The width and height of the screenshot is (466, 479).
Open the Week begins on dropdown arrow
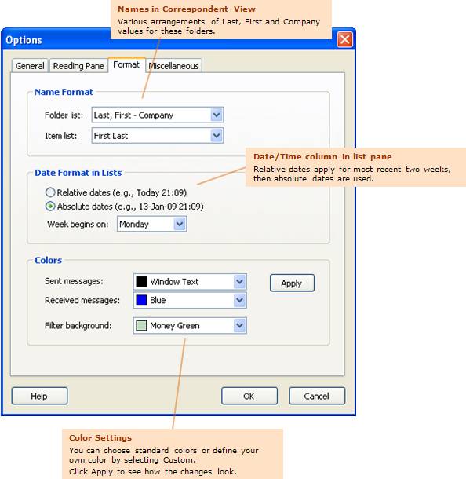[180, 224]
